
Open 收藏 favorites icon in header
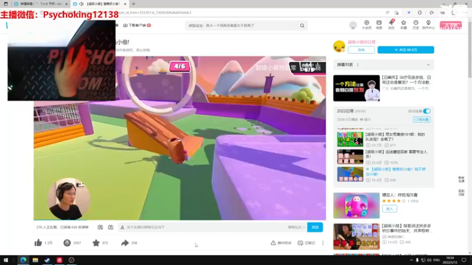click(x=404, y=25)
